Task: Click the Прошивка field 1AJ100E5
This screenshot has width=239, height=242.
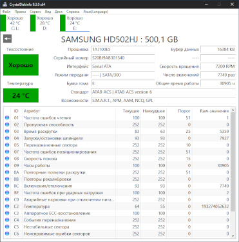Action: coord(123,49)
